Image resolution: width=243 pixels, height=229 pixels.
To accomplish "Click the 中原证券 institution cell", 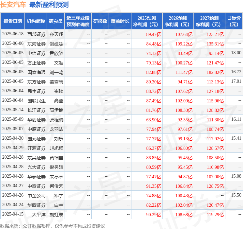I will coord(37,129).
